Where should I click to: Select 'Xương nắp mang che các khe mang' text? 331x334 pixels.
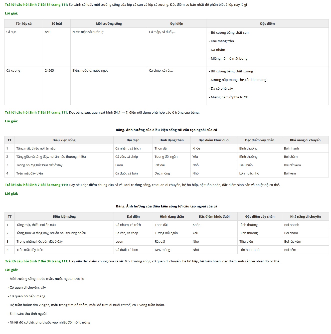coord(238,80)
